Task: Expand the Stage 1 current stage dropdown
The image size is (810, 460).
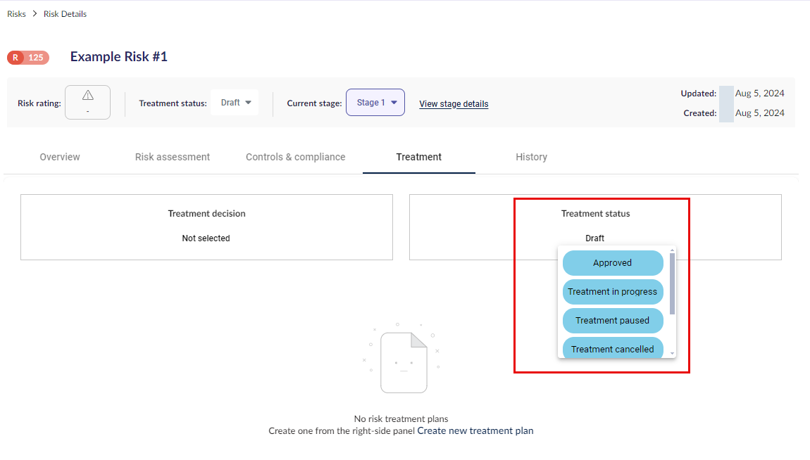Action: (x=375, y=103)
